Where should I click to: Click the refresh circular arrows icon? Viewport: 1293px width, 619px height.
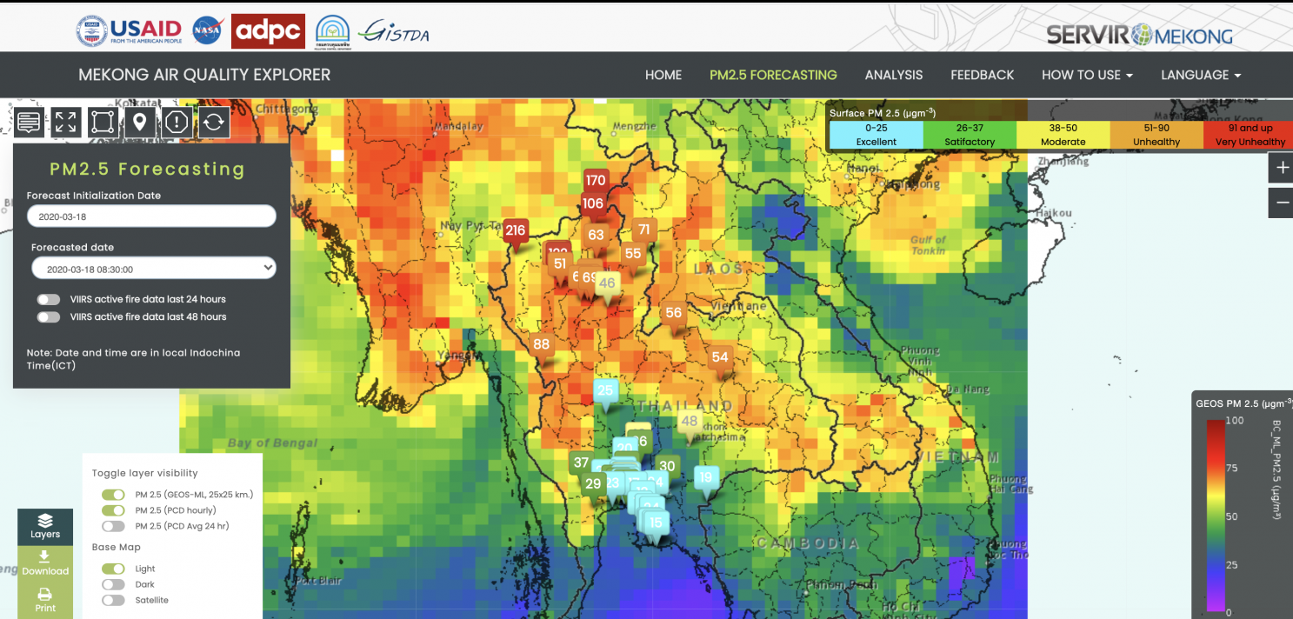[x=214, y=122]
